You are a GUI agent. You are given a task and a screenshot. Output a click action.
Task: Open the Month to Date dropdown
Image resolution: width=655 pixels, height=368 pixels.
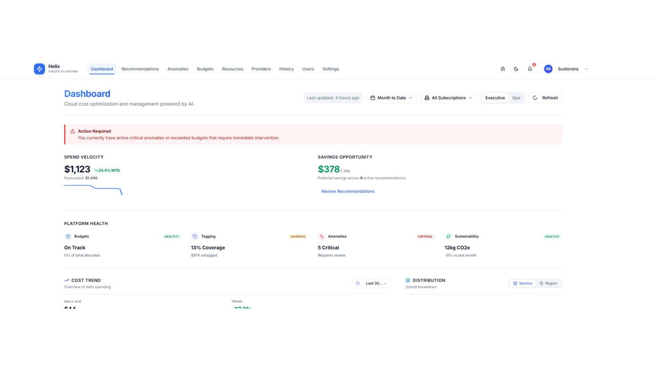(391, 98)
